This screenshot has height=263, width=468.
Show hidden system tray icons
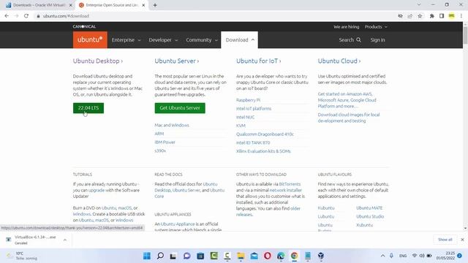382,256
